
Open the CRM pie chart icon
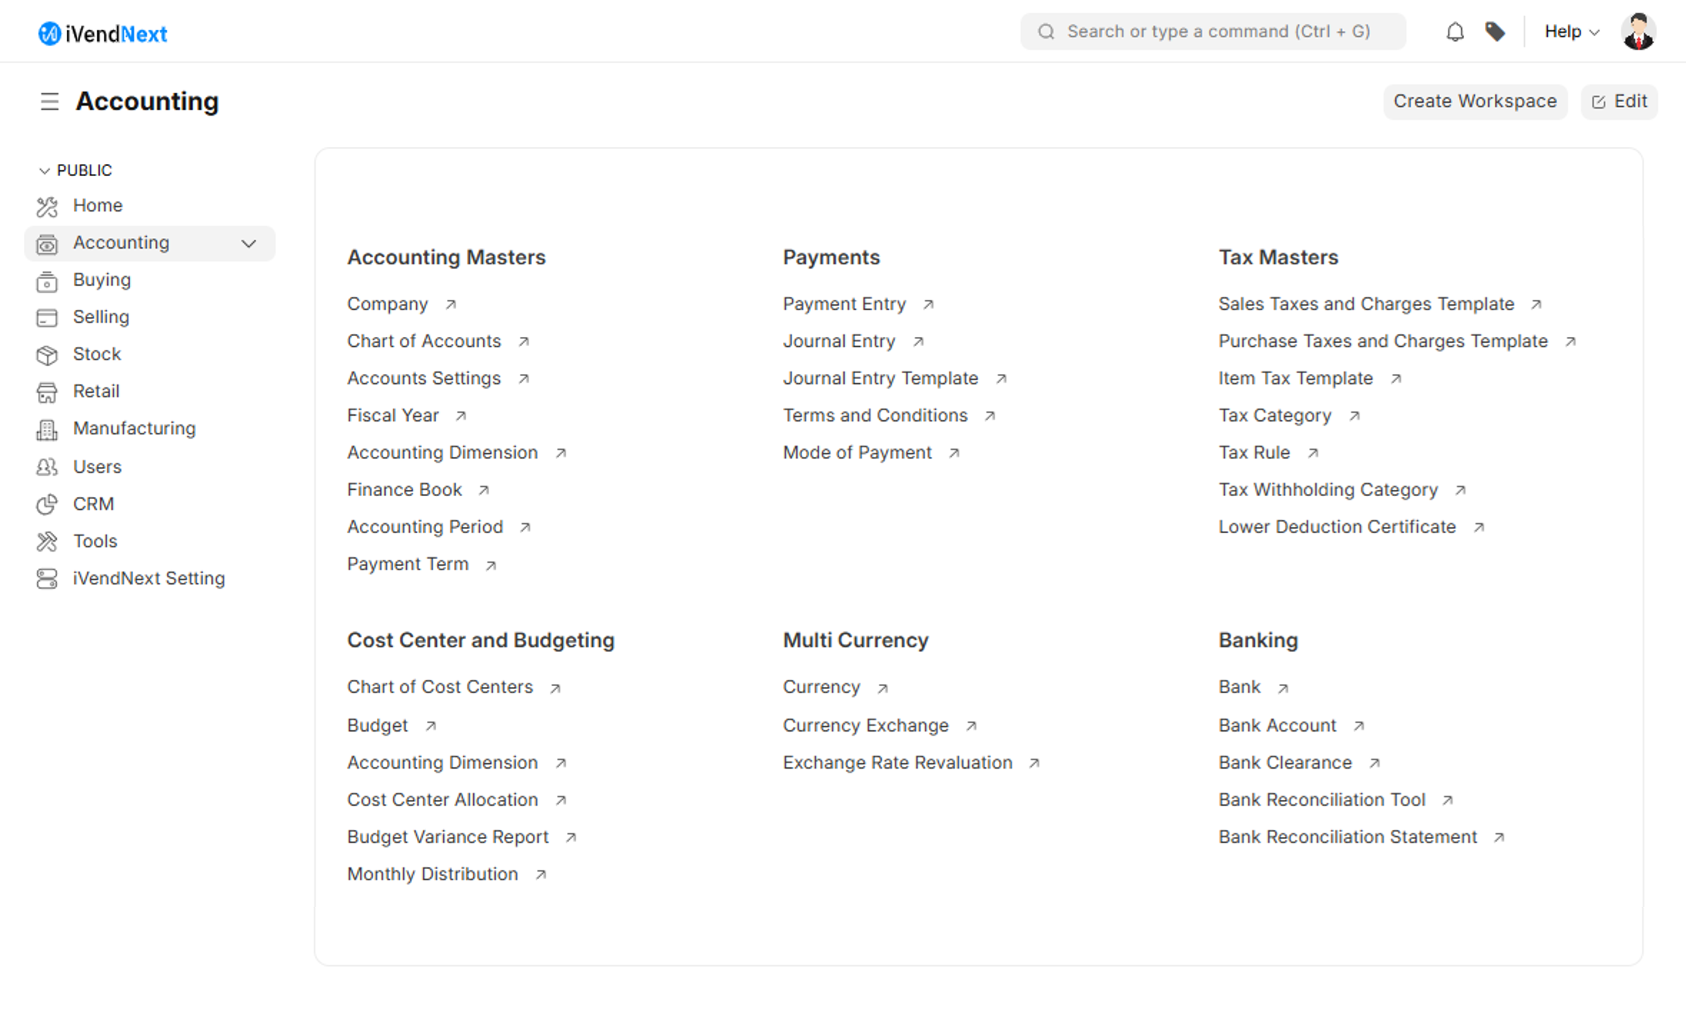point(47,504)
